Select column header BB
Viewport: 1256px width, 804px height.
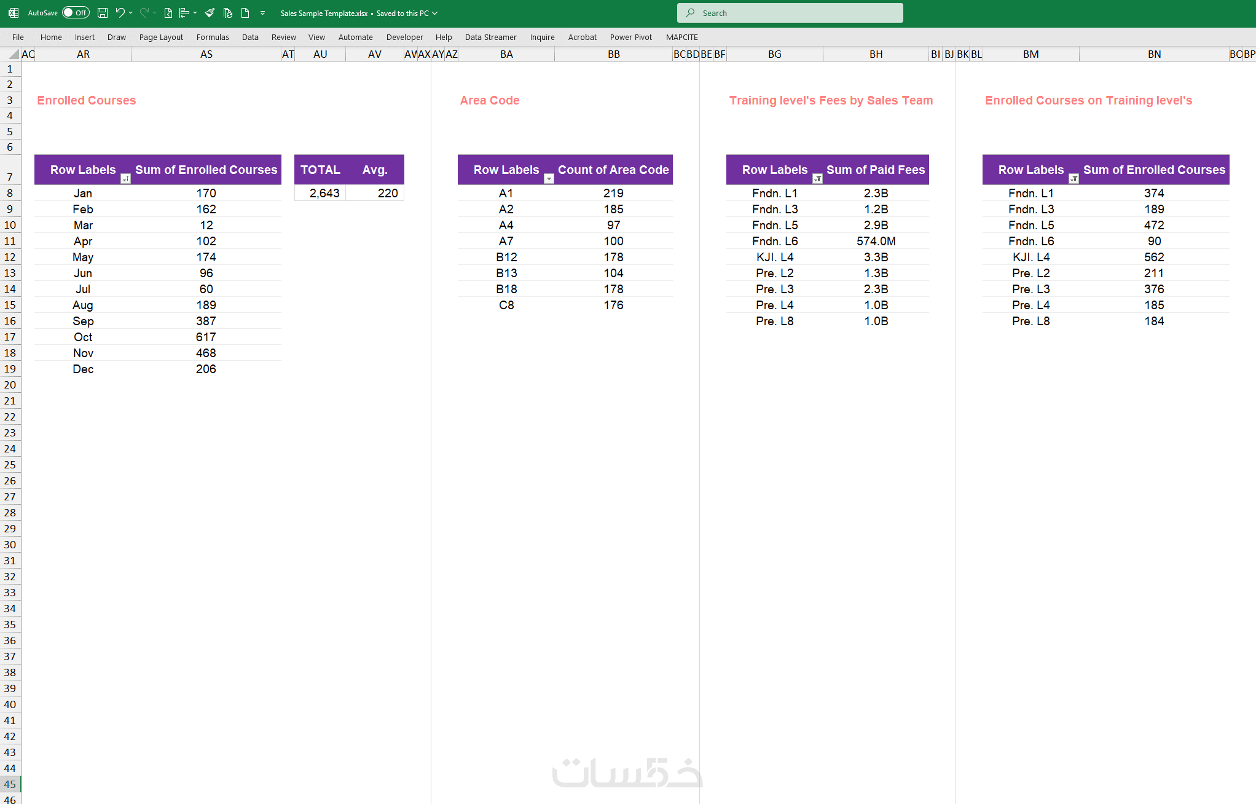click(613, 54)
